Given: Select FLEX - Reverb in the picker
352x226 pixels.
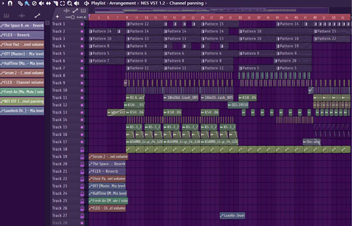Looking at the screenshot, I should (22, 35).
